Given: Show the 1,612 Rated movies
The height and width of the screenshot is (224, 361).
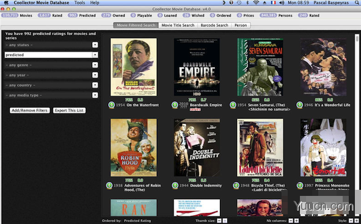Looking at the screenshot, I should click(50, 15).
